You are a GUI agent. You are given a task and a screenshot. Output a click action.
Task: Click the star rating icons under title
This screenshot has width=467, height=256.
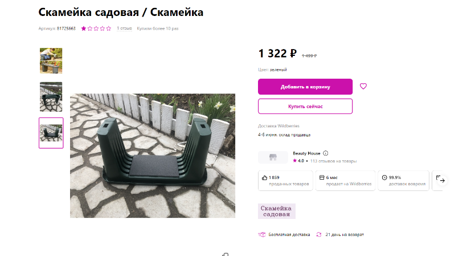coord(96,29)
